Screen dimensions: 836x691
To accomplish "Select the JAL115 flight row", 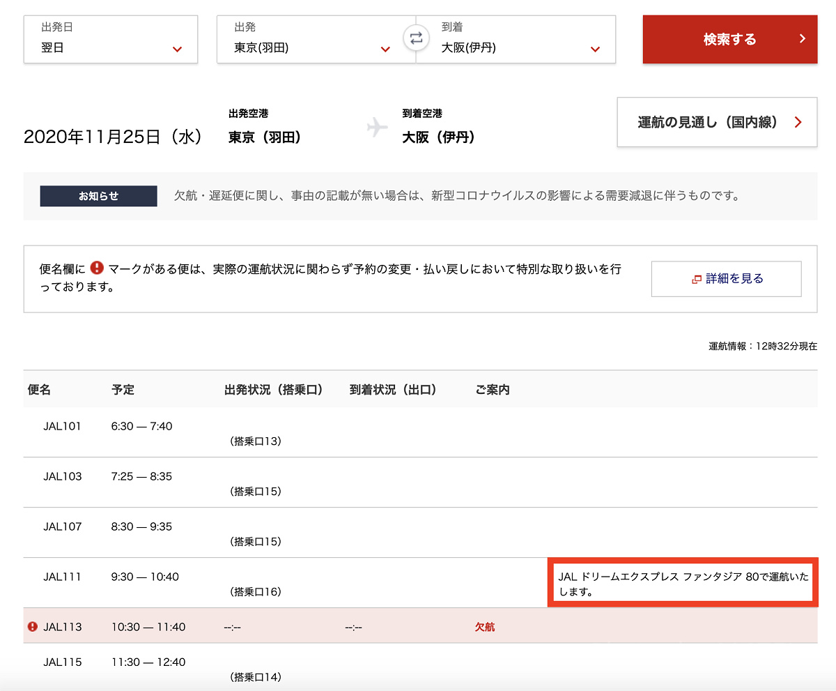I will pos(62,662).
